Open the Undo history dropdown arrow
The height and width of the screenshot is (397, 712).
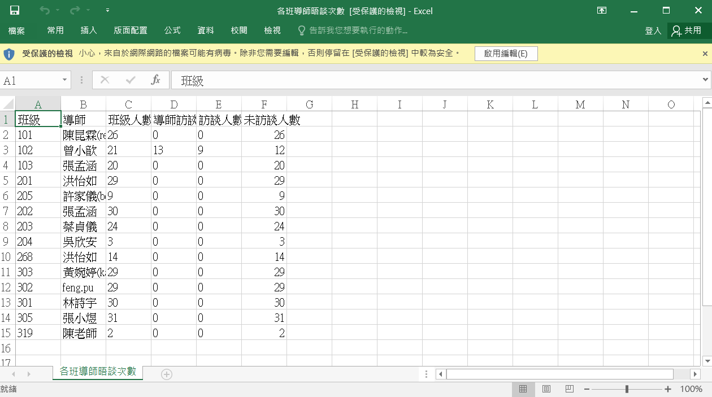58,11
